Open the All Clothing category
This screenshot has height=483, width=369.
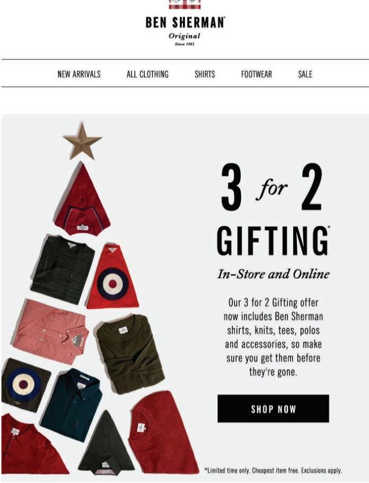pyautogui.click(x=147, y=74)
